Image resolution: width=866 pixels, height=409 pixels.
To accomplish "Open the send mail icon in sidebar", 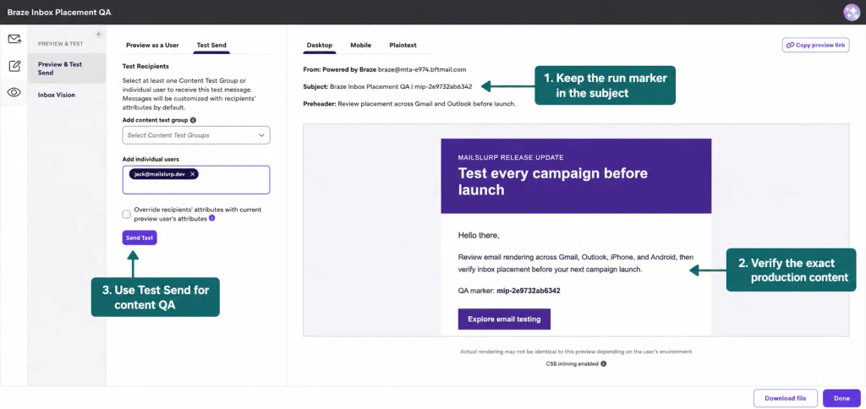I will [x=14, y=39].
